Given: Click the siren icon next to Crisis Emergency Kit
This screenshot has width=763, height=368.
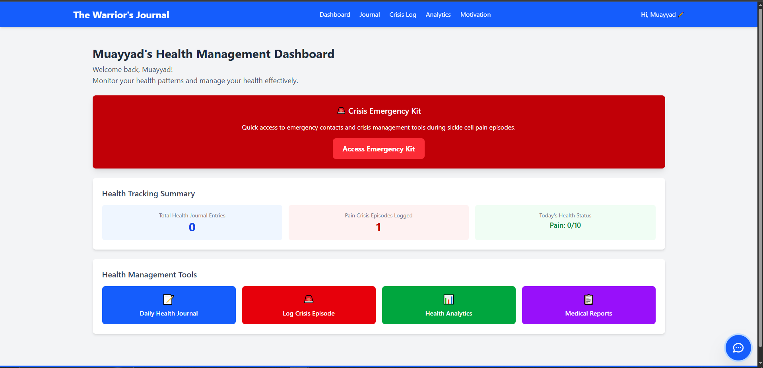Looking at the screenshot, I should tap(341, 111).
